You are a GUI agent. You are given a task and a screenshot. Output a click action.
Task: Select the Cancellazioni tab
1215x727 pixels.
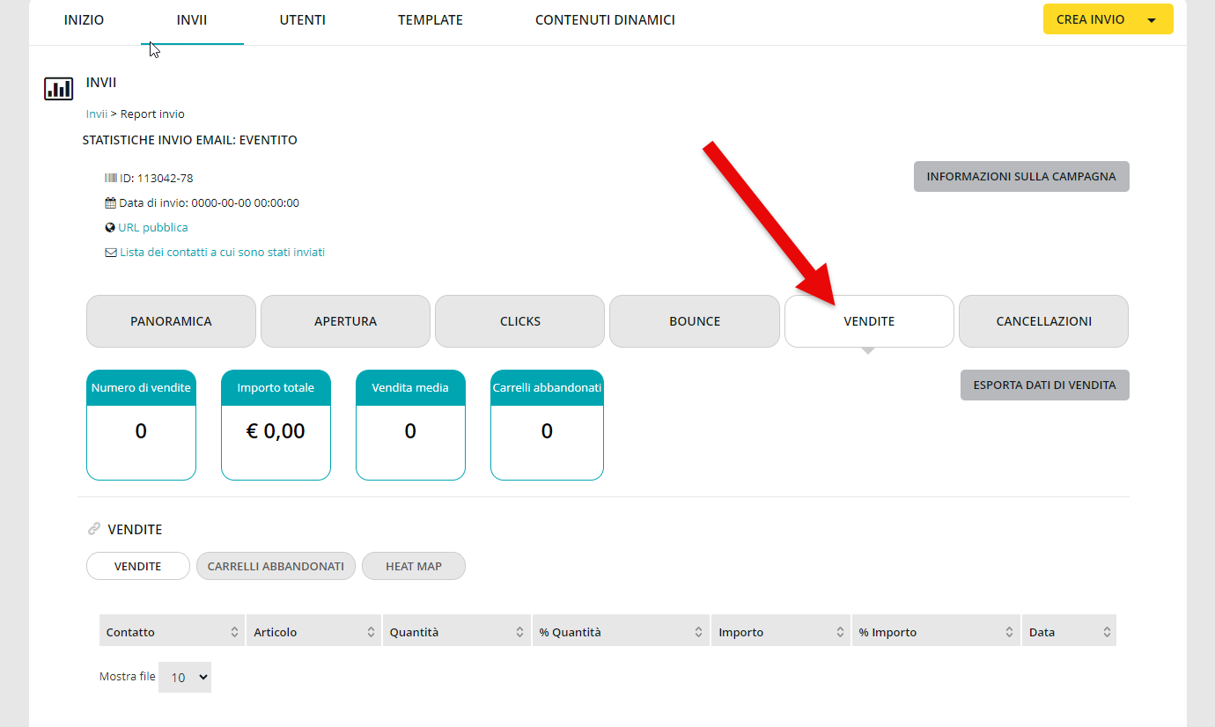click(x=1043, y=321)
